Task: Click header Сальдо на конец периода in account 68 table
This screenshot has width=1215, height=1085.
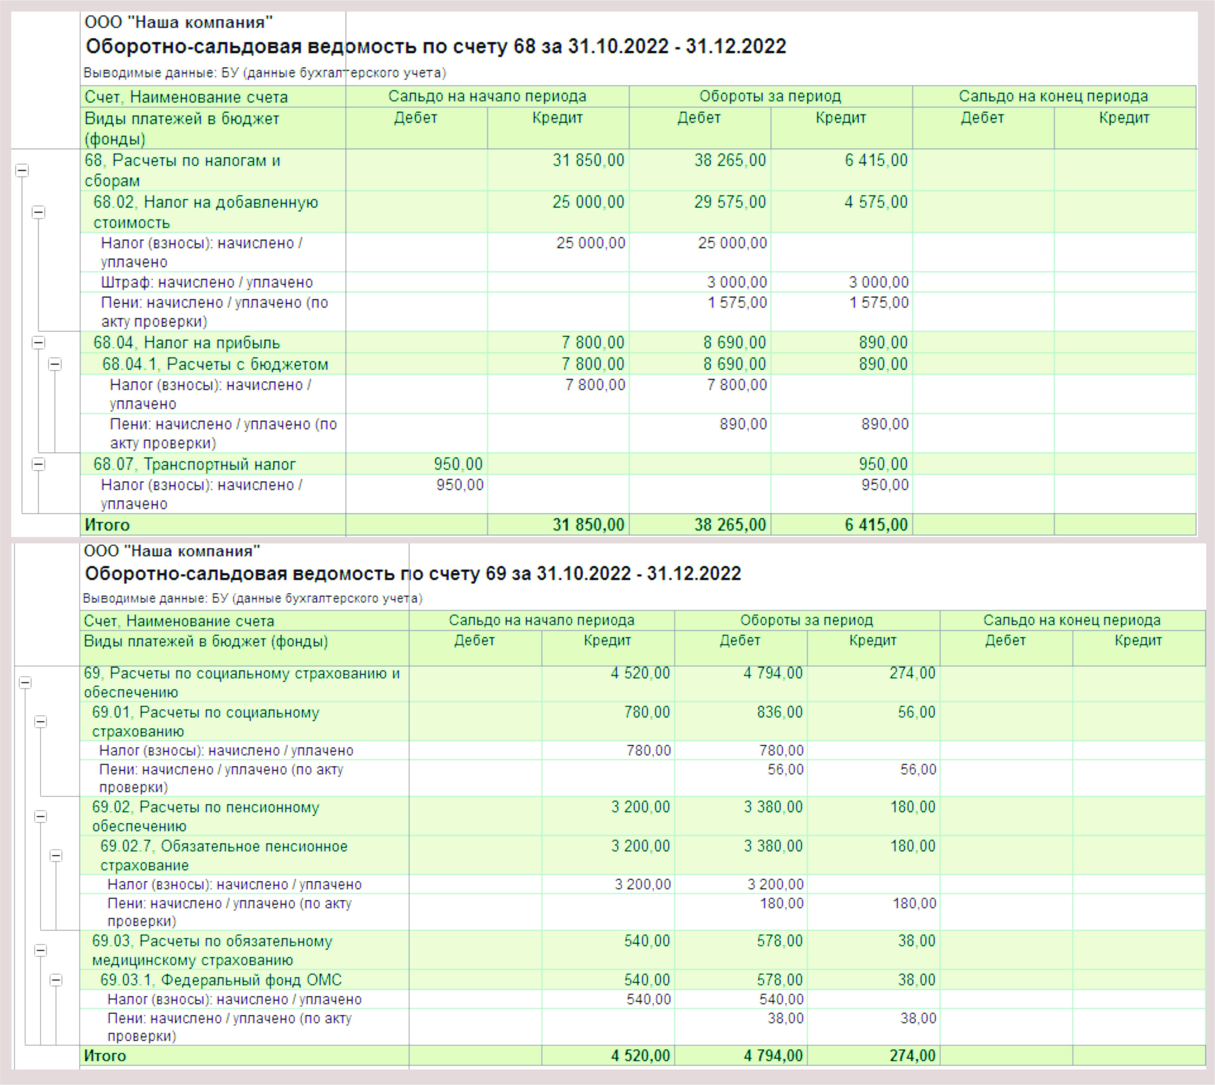Action: point(1053,97)
